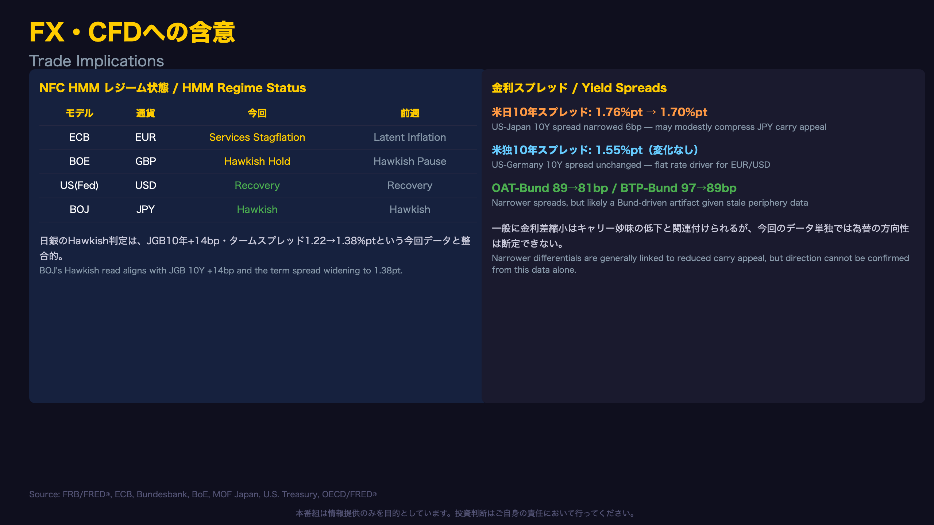Select the 'US(Fed)' model cell

(x=79, y=186)
